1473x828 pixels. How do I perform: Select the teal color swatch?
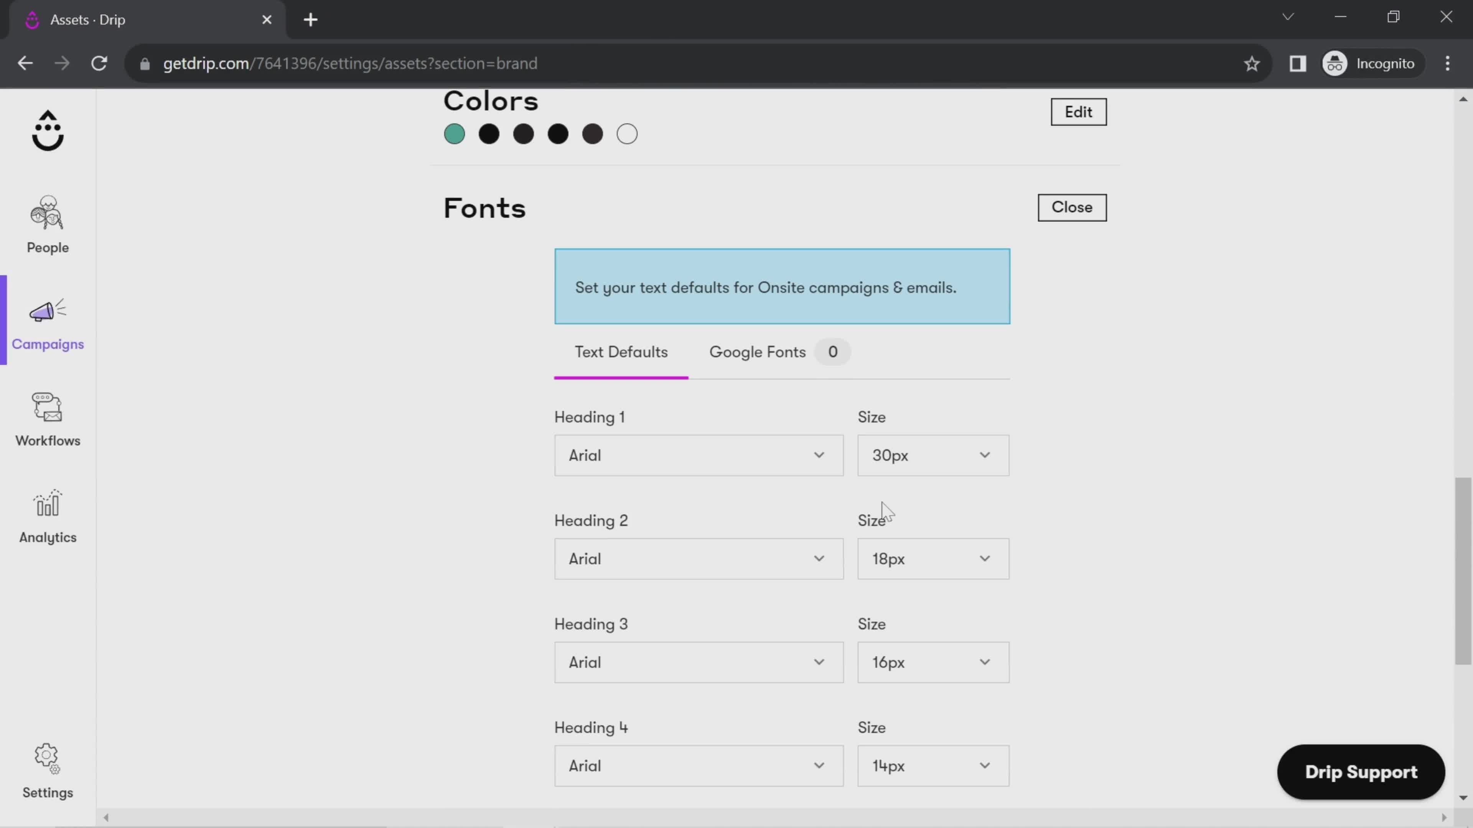pos(455,134)
